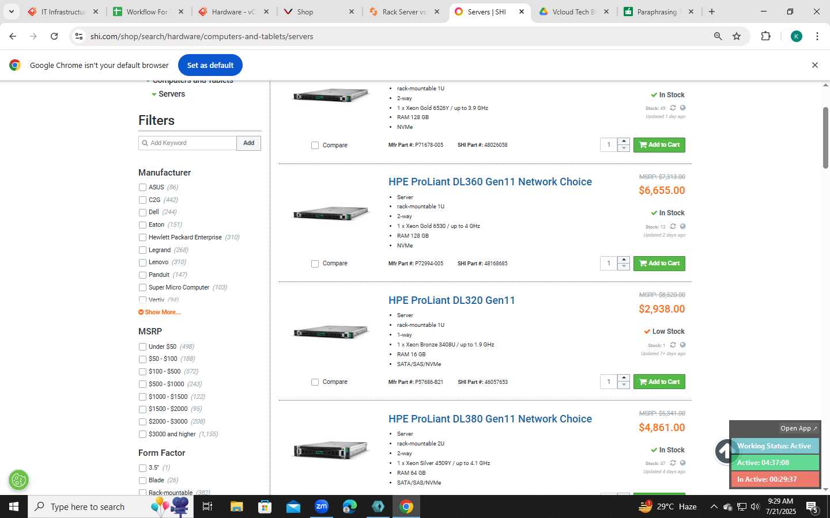Add DL360 Gen11 Network Choice to cart

click(x=659, y=264)
